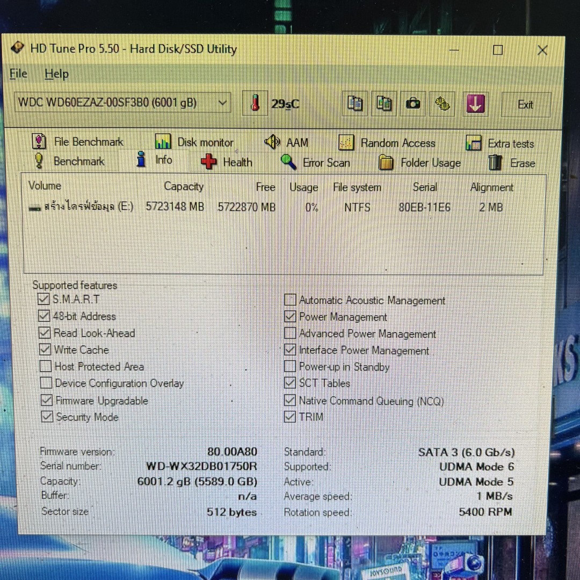Click the pink download arrow icon
The width and height of the screenshot is (580, 580).
(475, 104)
